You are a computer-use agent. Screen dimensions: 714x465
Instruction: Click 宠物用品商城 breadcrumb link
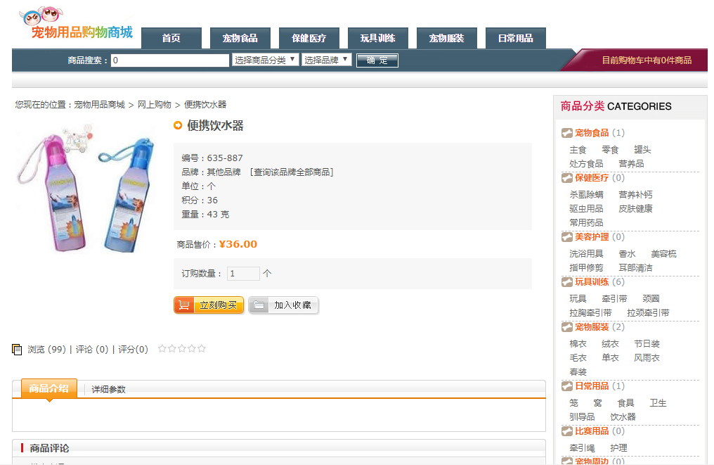(99, 105)
